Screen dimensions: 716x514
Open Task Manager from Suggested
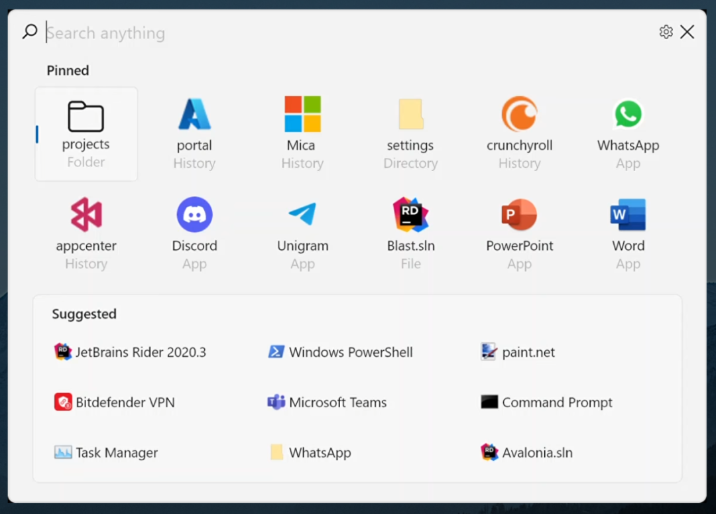[106, 452]
